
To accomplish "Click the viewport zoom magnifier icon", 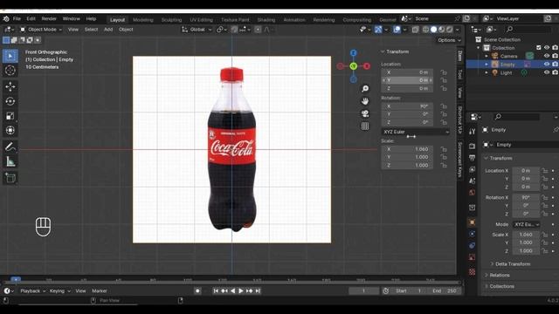I will (365, 89).
